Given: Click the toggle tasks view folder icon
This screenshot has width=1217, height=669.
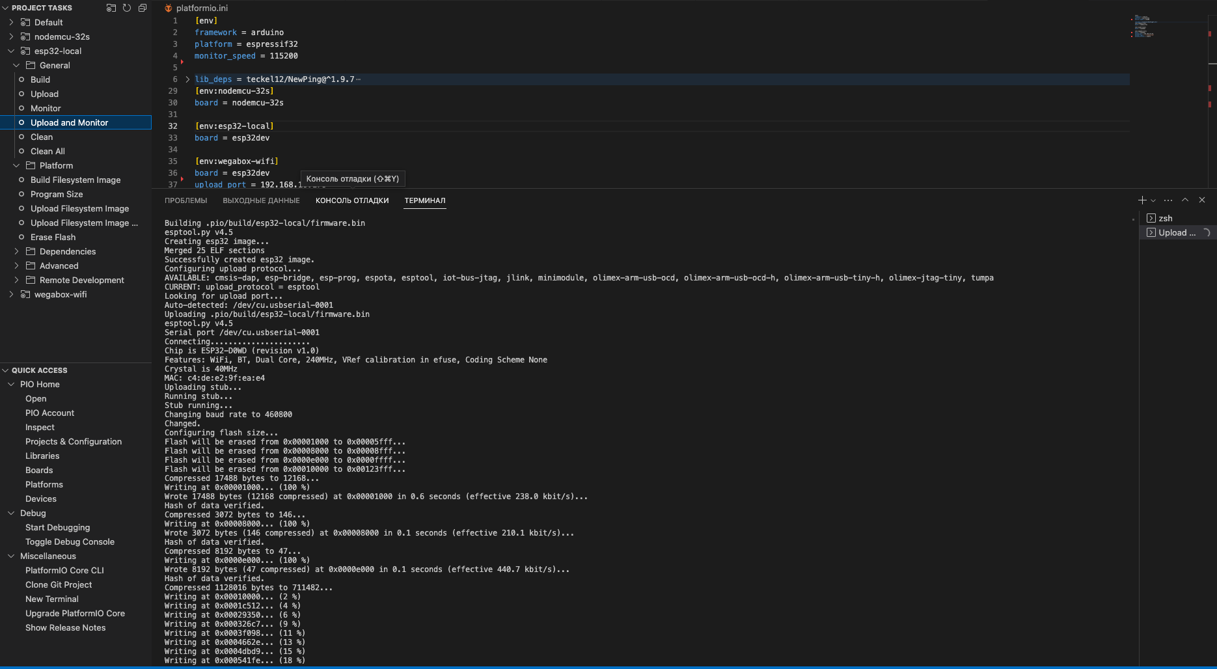Looking at the screenshot, I should (111, 8).
